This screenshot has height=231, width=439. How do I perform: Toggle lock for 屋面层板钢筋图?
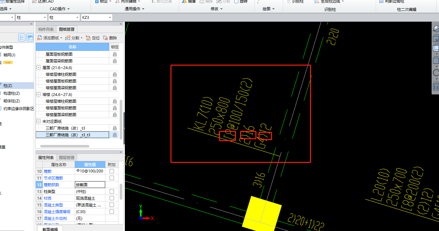115,54
